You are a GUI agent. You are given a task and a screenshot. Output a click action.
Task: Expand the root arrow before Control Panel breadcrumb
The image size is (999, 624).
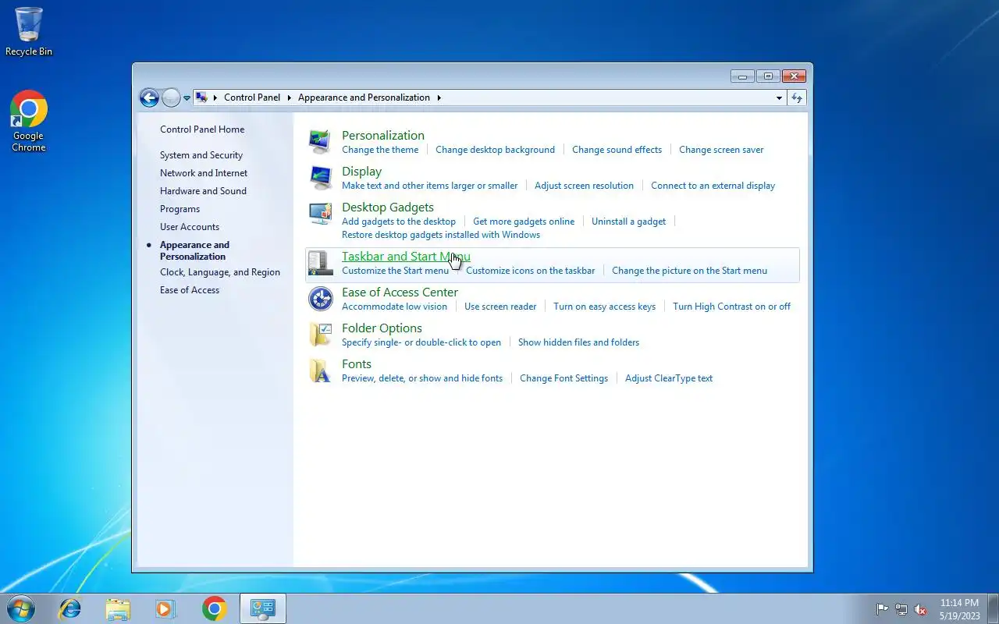[215, 97]
